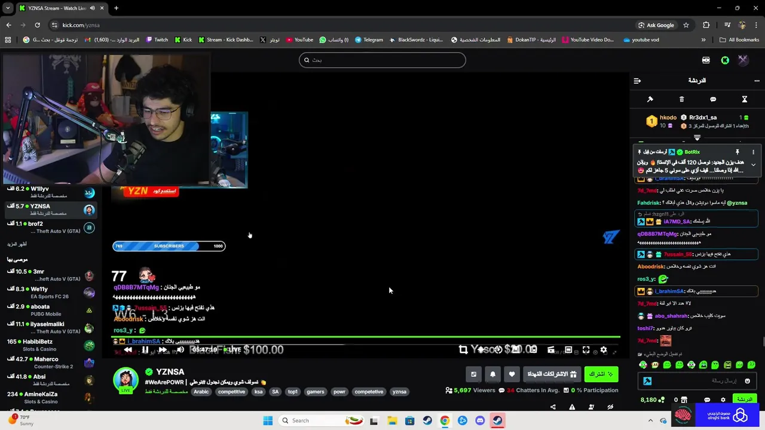Image resolution: width=765 pixels, height=430 pixels.
Task: Expand the gift leaderboard arrow
Action: coord(697,138)
